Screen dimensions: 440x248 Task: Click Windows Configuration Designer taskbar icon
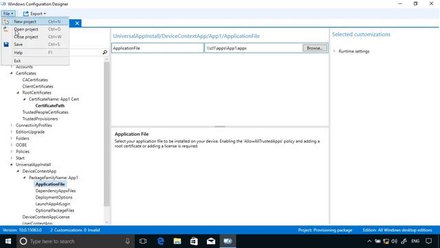coord(228,241)
